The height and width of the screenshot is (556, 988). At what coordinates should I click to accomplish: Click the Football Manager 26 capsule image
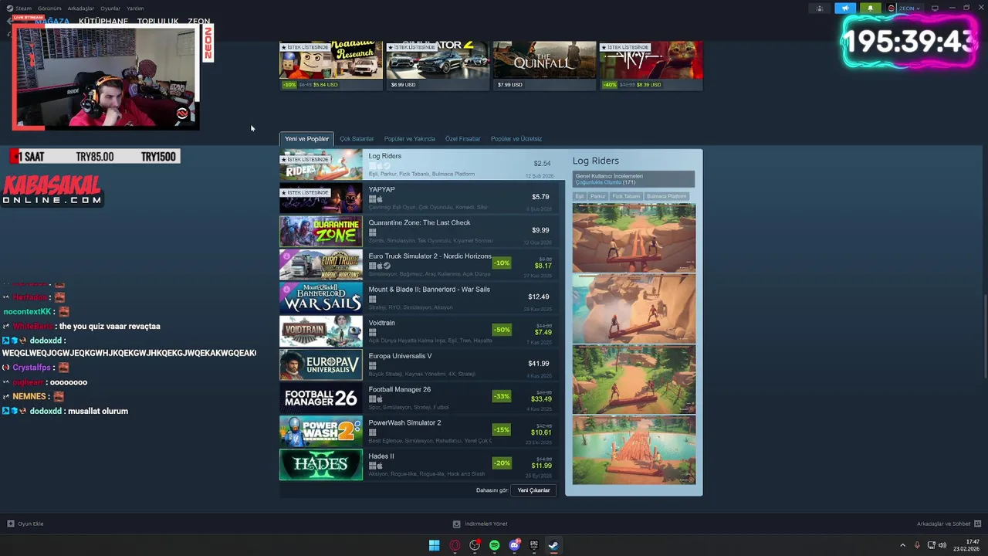[x=320, y=398]
